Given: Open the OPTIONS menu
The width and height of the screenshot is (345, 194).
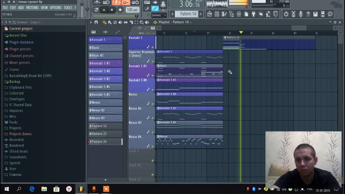Looking at the screenshot, I should (56, 8).
